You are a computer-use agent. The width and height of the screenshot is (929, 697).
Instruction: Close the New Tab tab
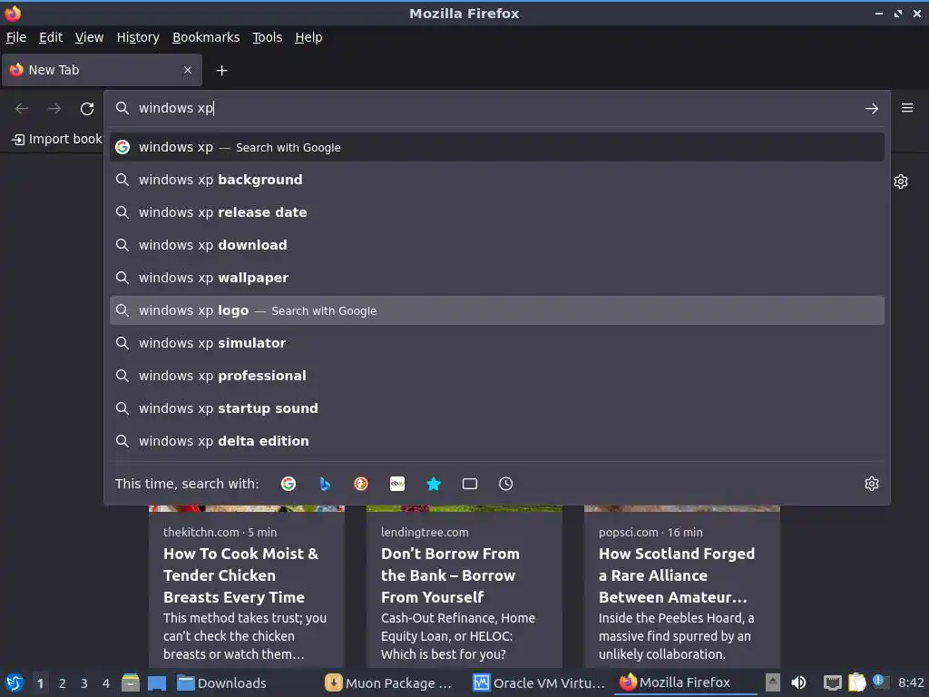[188, 70]
